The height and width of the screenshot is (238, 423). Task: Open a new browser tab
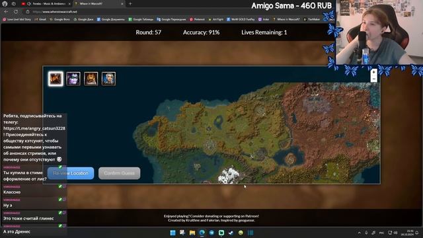[x=130, y=4]
